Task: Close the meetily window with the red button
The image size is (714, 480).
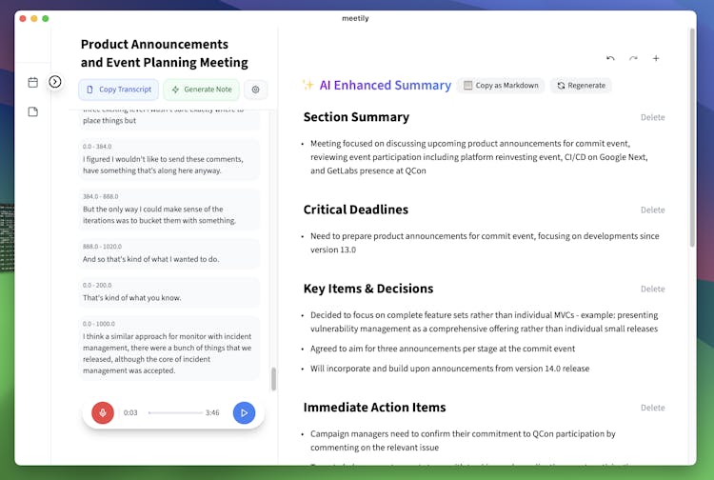Action: coord(23,19)
